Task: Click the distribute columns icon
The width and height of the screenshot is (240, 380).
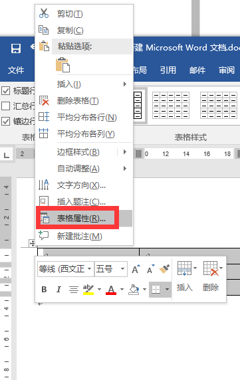Action: [44, 133]
